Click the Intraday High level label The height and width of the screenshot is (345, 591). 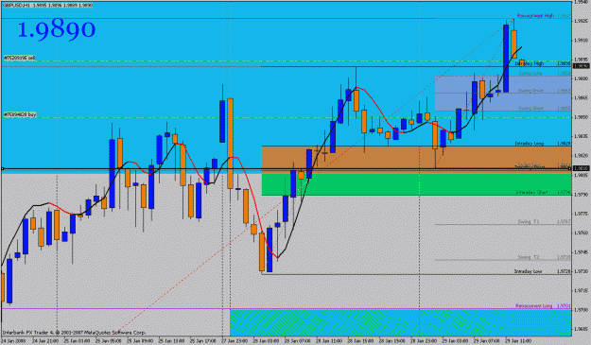coord(530,63)
